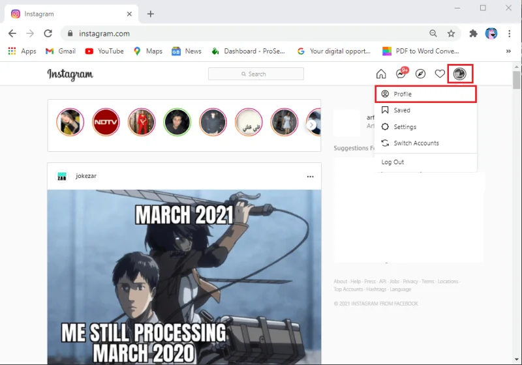
Task: Select Profile from the dropdown menu
Action: click(426, 94)
